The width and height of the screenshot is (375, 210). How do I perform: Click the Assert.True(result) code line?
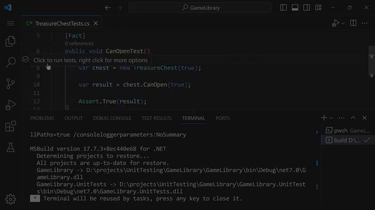pos(112,101)
